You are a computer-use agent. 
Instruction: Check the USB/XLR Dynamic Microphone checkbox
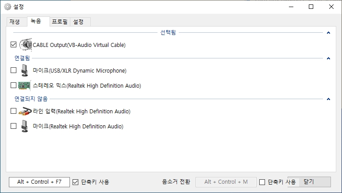coord(14,70)
